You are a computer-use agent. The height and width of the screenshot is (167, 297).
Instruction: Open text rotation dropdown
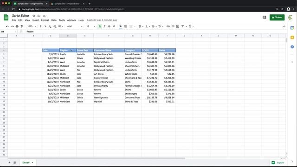coord(161,26)
